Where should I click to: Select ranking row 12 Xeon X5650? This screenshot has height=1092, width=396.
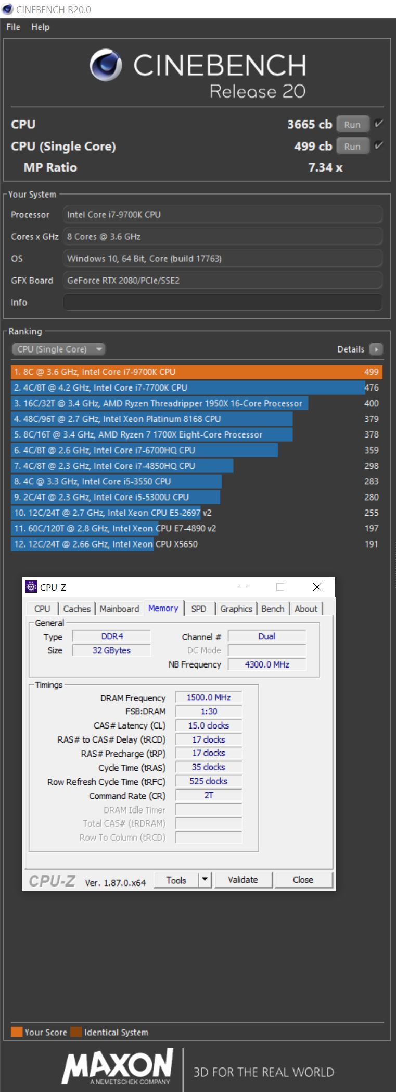(197, 544)
